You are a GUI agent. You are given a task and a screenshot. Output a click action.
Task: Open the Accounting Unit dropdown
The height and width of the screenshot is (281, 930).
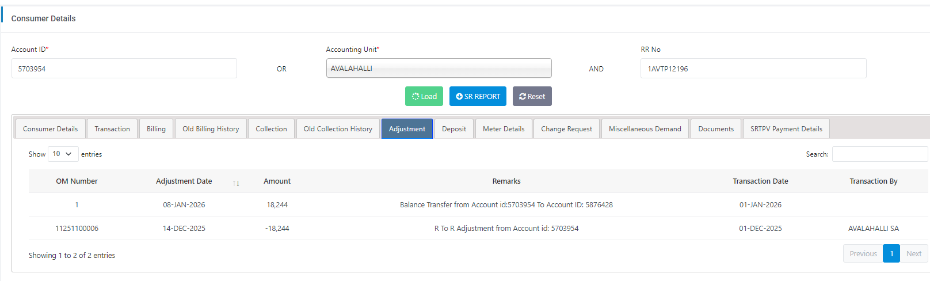pos(439,68)
